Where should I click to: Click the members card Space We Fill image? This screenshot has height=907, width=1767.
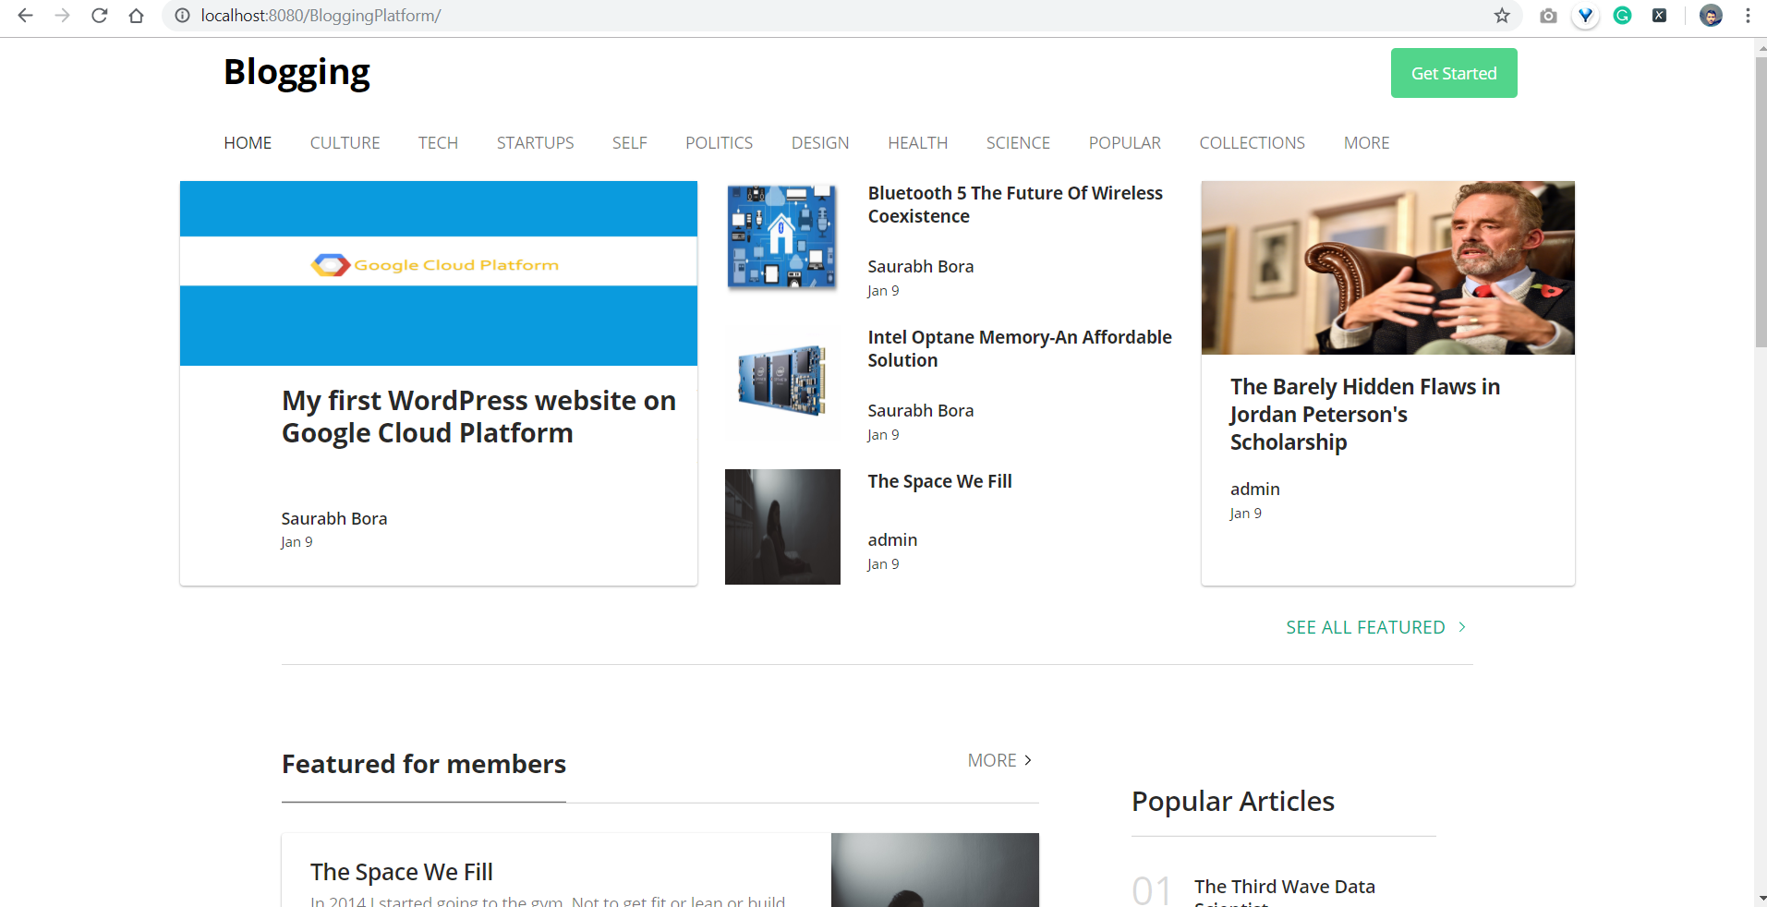[935, 870]
